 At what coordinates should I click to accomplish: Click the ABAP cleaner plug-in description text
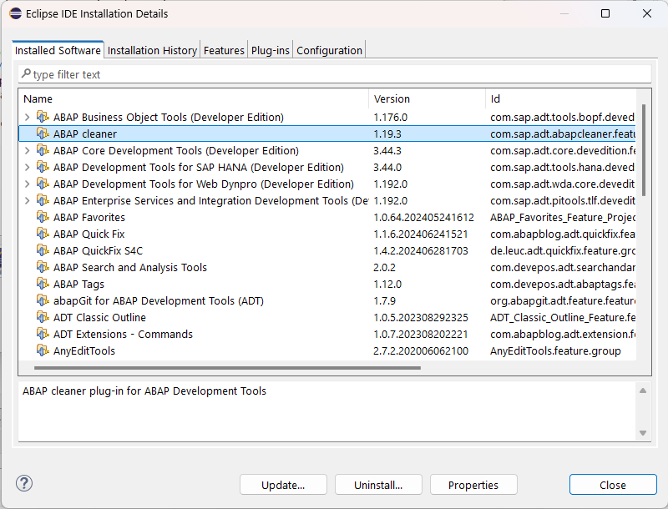coord(144,391)
